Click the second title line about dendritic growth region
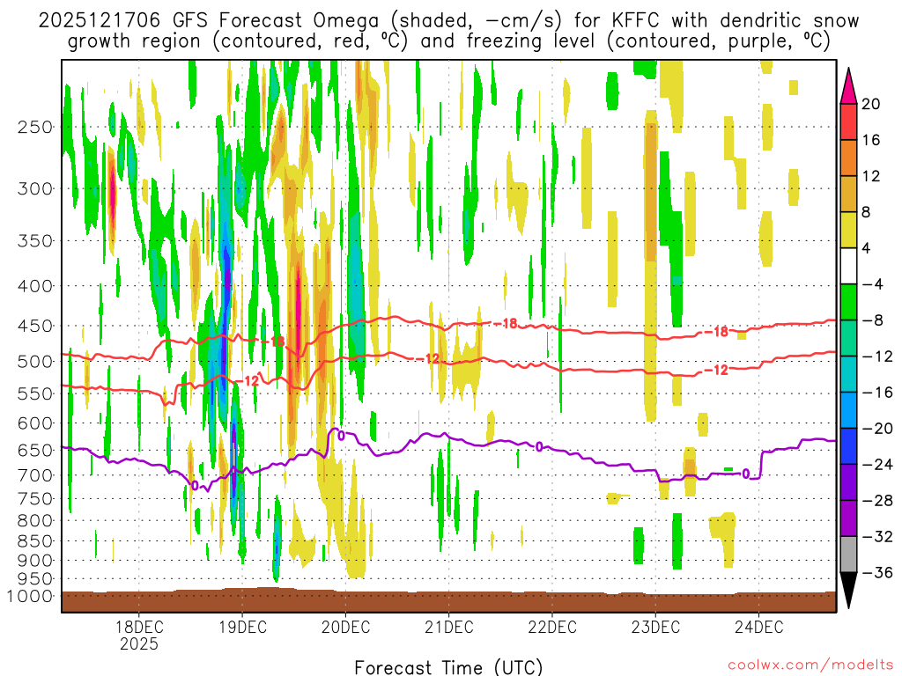902x676 pixels. [448, 41]
